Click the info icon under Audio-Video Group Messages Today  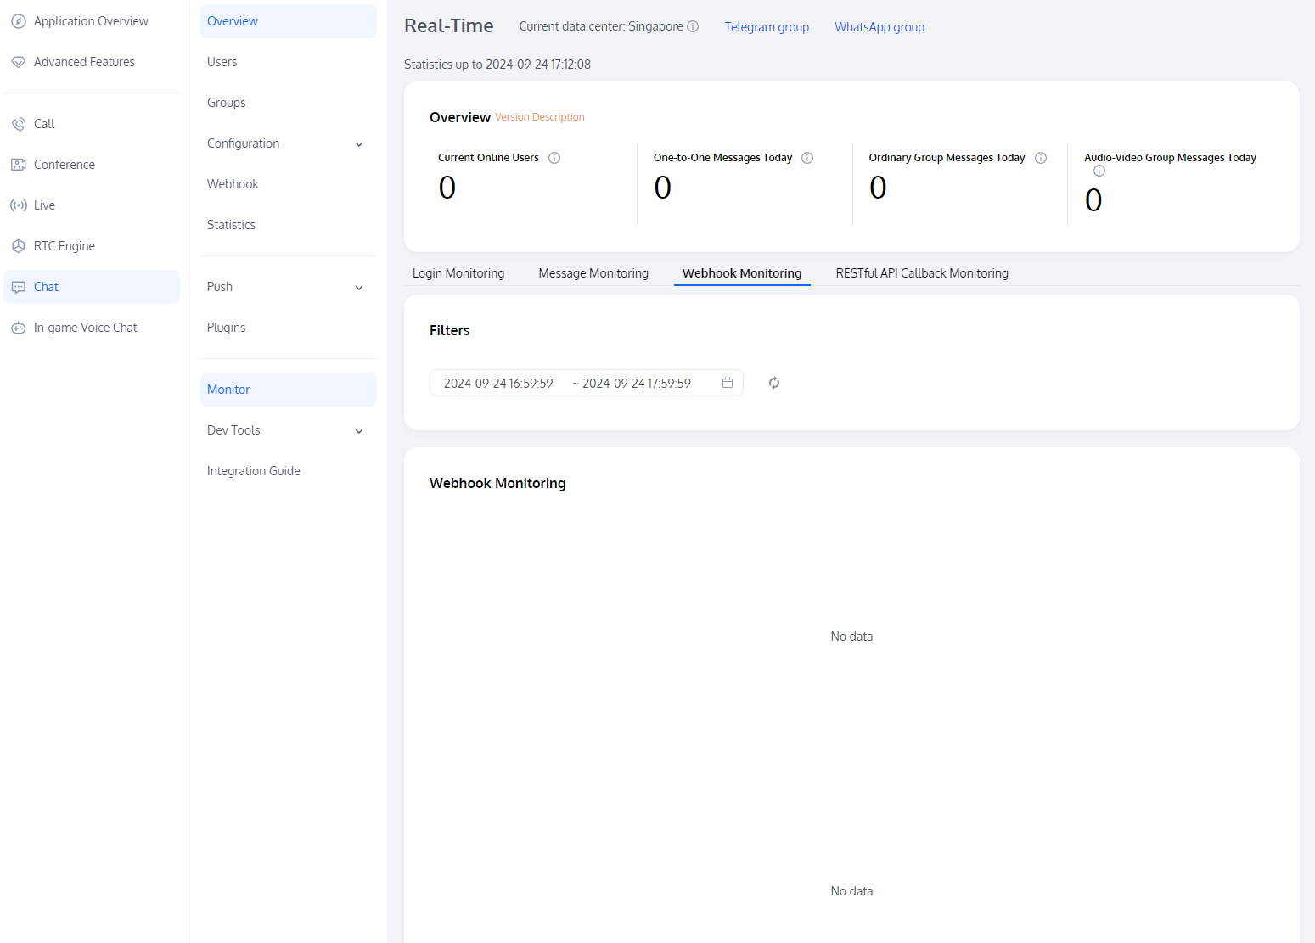tap(1099, 171)
